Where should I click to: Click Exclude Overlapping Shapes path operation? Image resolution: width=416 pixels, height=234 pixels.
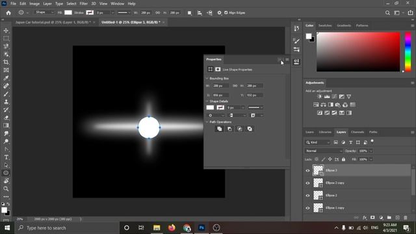250,129
